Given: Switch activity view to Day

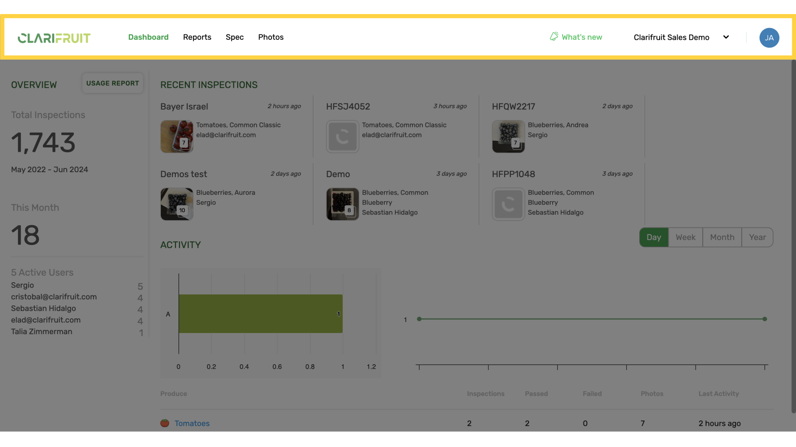Looking at the screenshot, I should pos(654,237).
